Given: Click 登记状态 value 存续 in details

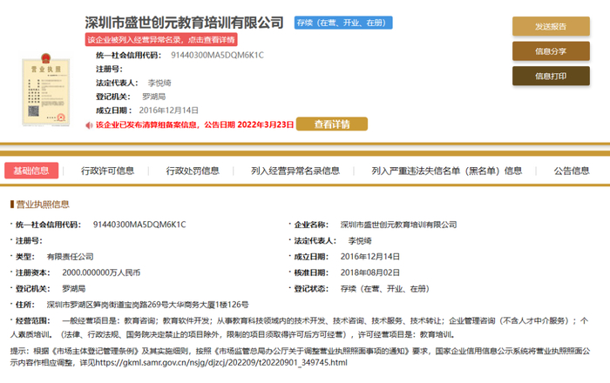Looking at the screenshot, I should click(x=385, y=289).
